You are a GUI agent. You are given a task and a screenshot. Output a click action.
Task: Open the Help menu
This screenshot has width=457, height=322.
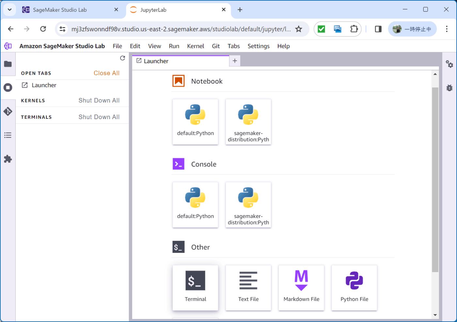(283, 46)
